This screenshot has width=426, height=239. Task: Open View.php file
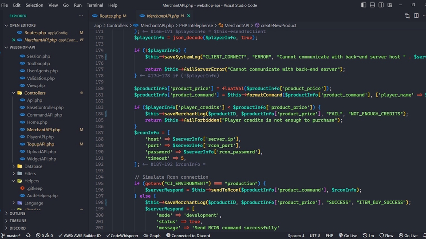[x=35, y=86]
